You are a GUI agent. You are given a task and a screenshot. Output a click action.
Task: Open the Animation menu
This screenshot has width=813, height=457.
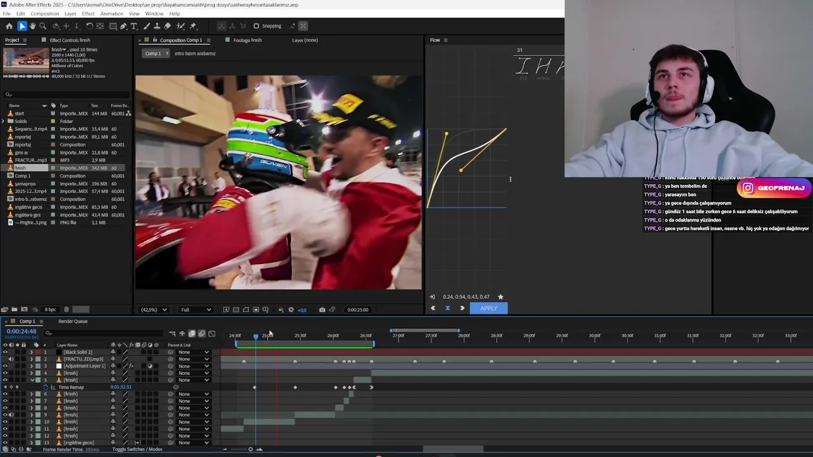click(x=112, y=13)
